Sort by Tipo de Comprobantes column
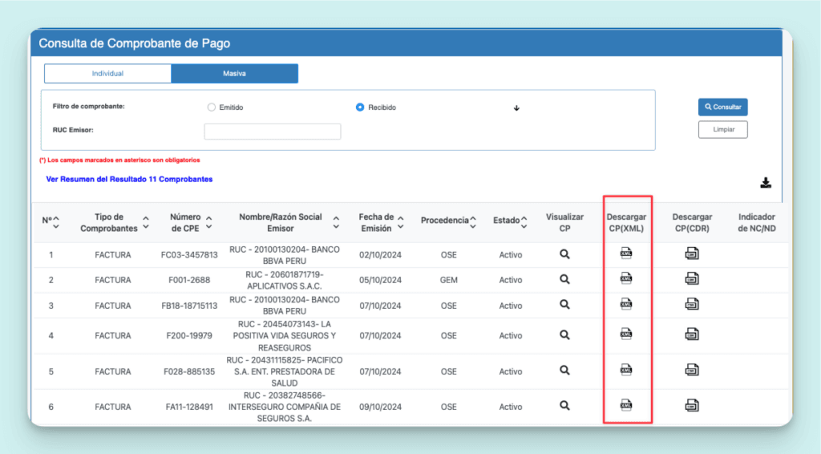This screenshot has height=454, width=821. [x=146, y=222]
